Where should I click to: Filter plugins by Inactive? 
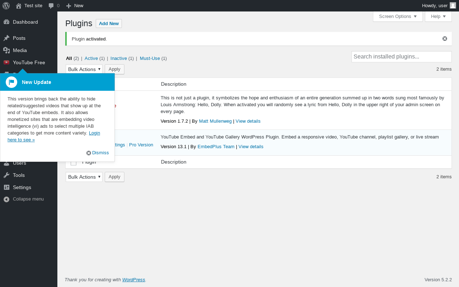point(119,58)
